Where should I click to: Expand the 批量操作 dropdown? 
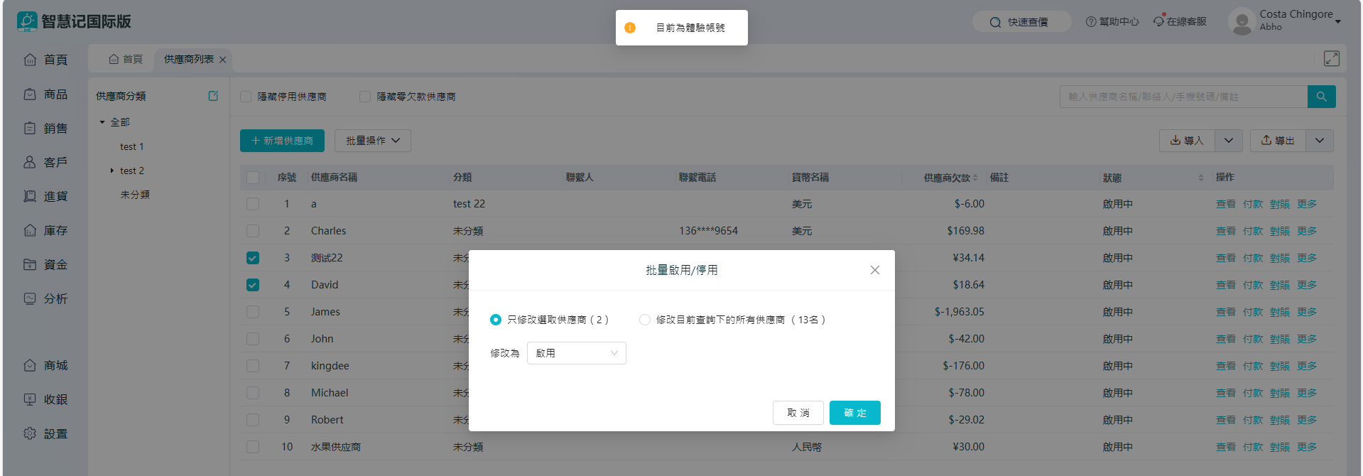pos(372,141)
